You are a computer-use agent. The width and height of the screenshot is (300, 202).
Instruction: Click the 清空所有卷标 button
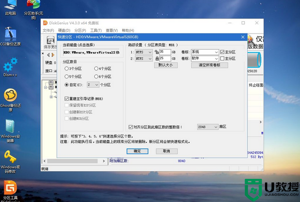coord(209,65)
